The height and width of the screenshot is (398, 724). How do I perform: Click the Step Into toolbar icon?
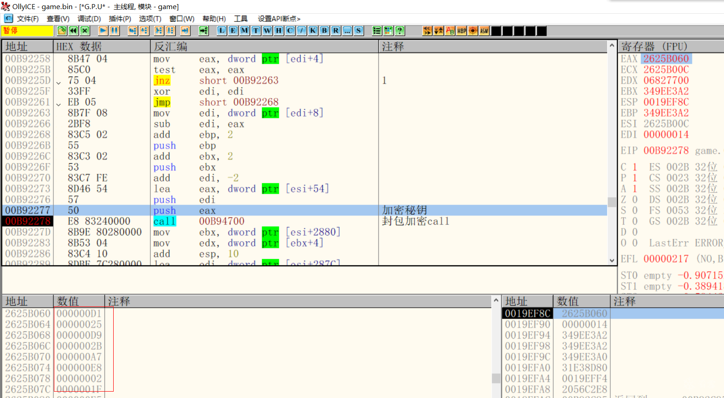tap(132, 31)
